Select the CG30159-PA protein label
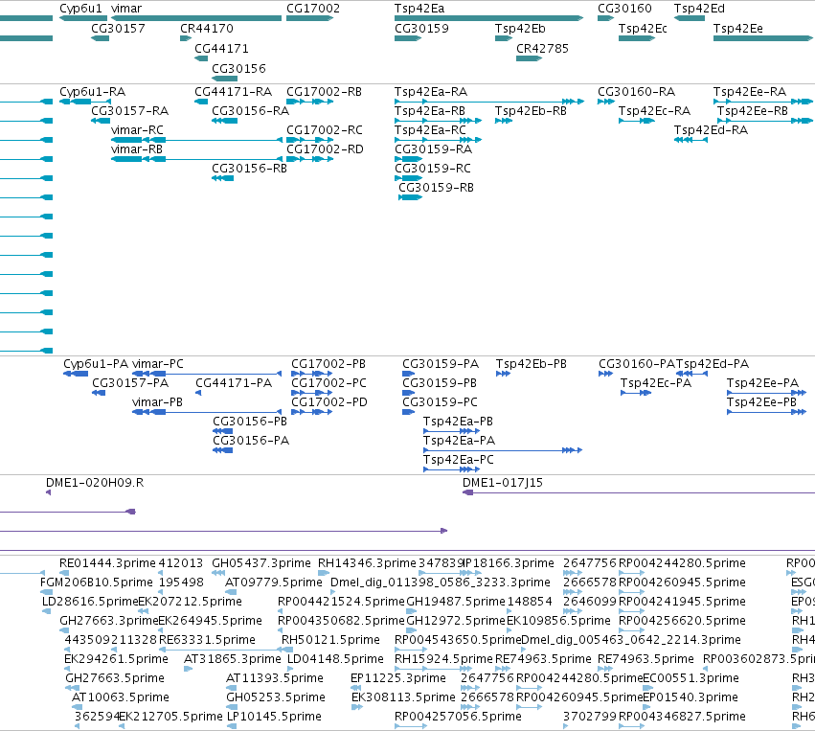This screenshot has width=815, height=731. pyautogui.click(x=441, y=364)
